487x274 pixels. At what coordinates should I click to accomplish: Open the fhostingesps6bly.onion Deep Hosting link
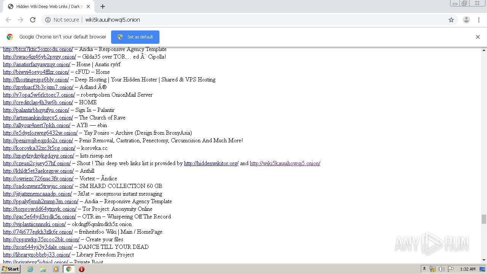coord(36,80)
